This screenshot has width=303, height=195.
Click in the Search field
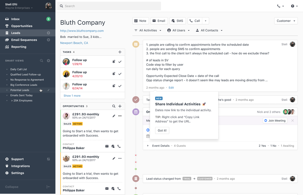point(109,6)
